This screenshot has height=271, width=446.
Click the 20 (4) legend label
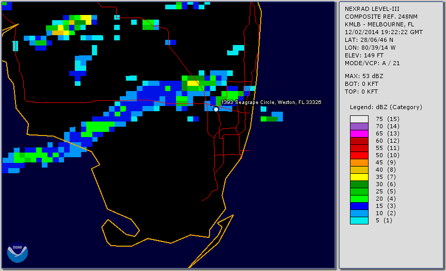click(386, 199)
